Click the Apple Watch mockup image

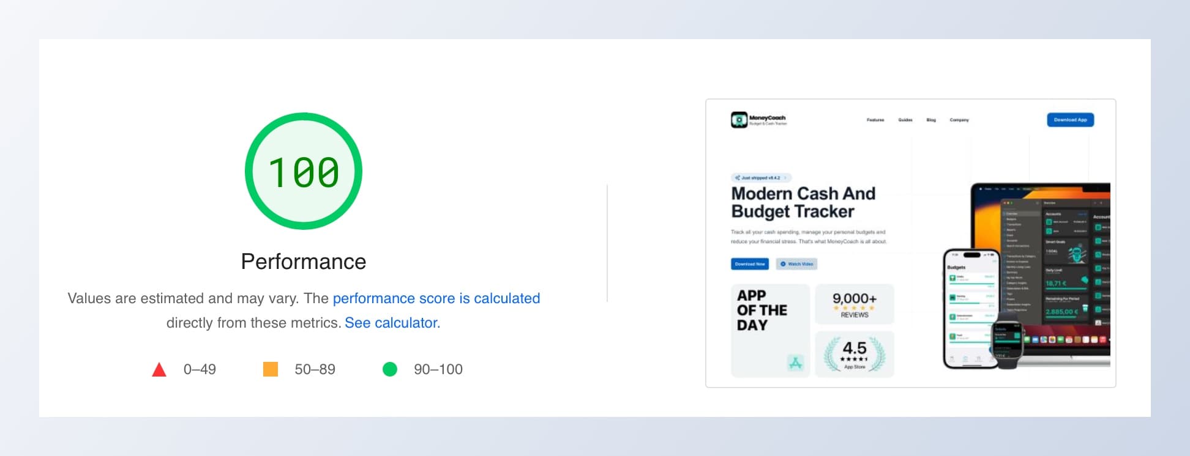point(1007,344)
